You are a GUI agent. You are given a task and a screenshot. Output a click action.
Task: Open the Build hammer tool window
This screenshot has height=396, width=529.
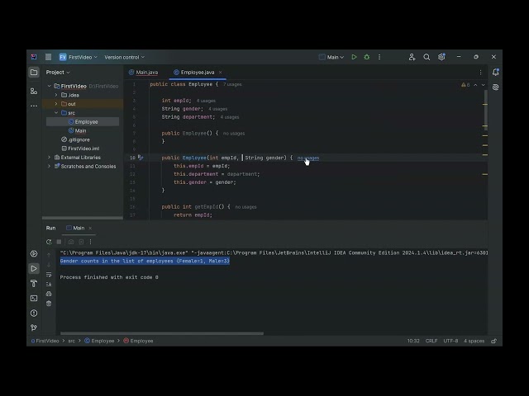pyautogui.click(x=34, y=283)
